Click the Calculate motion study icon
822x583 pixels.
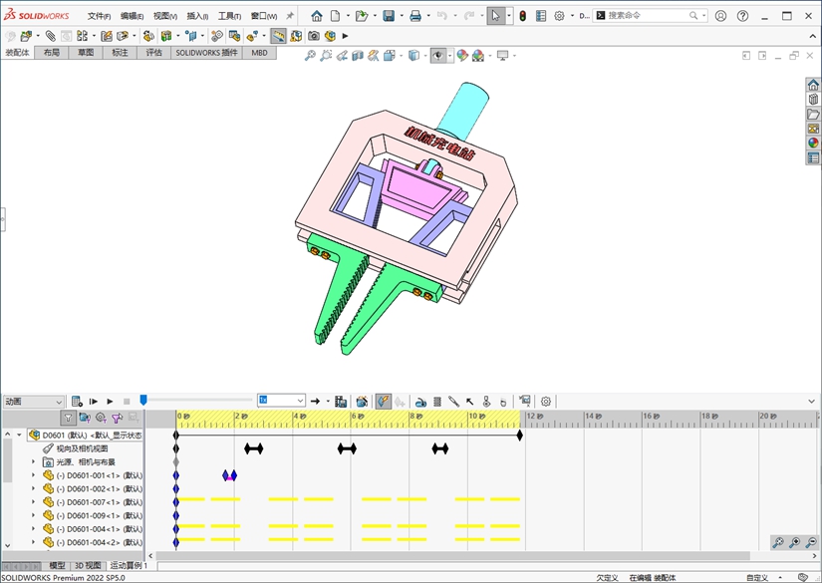(x=77, y=401)
